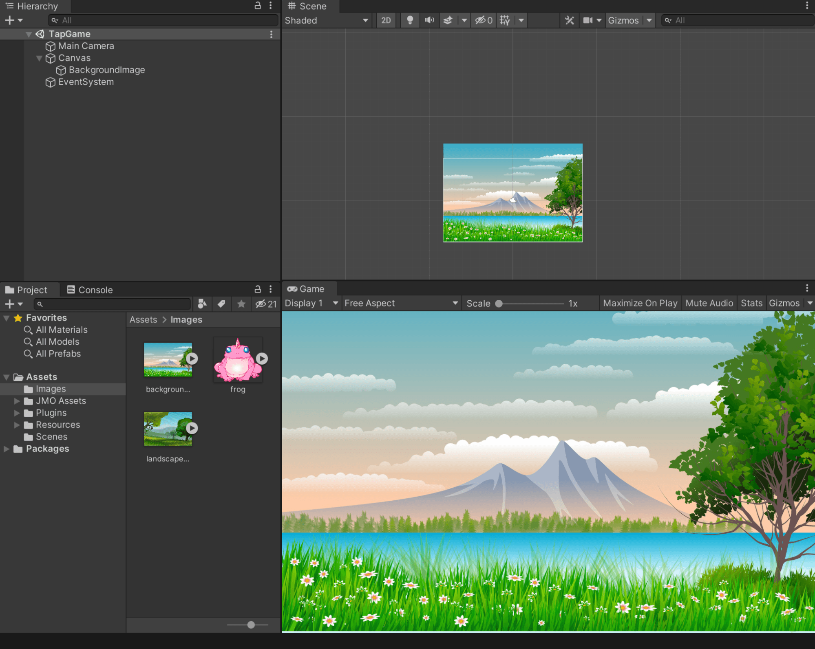Enable Mute Audio in the Game view

coord(709,303)
